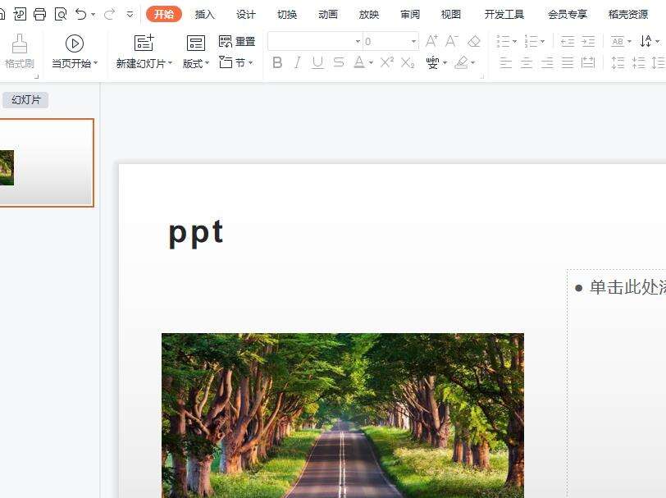Open the font color dropdown arrow
Viewport: 666px width, 498px height.
[371, 63]
